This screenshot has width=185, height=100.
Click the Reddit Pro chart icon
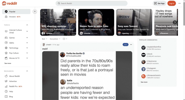tap(6, 86)
